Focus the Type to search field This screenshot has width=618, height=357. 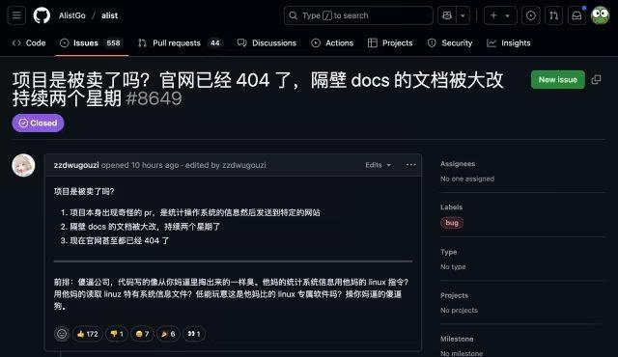pos(358,15)
